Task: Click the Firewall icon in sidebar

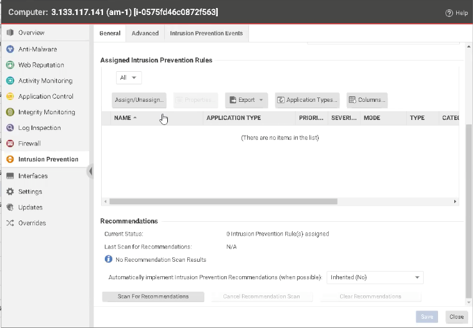Action: tap(10, 144)
